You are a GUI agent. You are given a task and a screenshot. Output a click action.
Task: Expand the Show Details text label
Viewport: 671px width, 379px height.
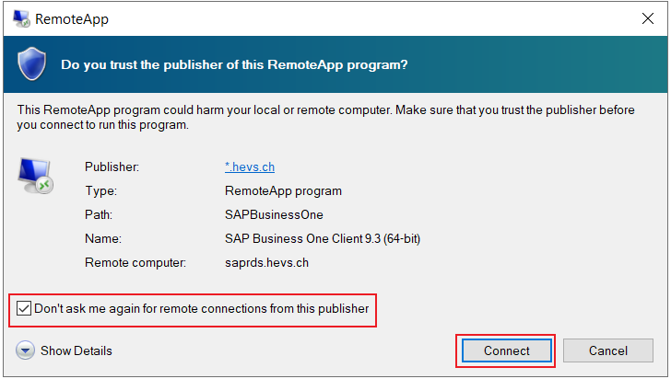tap(77, 350)
